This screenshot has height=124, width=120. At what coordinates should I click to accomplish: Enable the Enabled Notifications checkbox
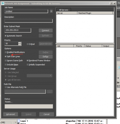6,52
